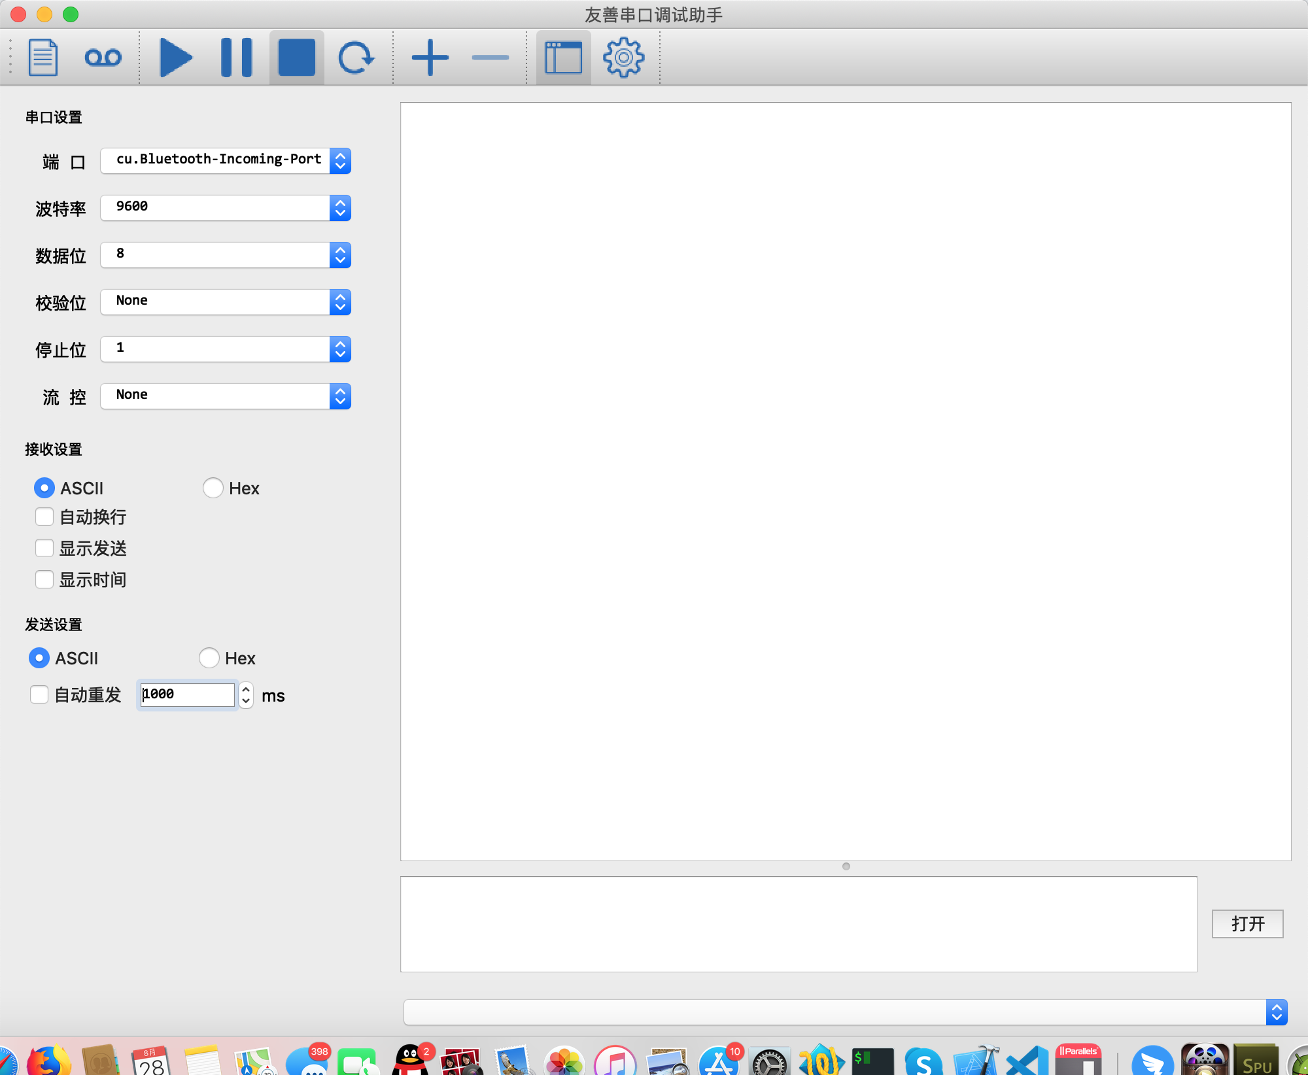Click the minus (remove) icon in toolbar

(490, 58)
